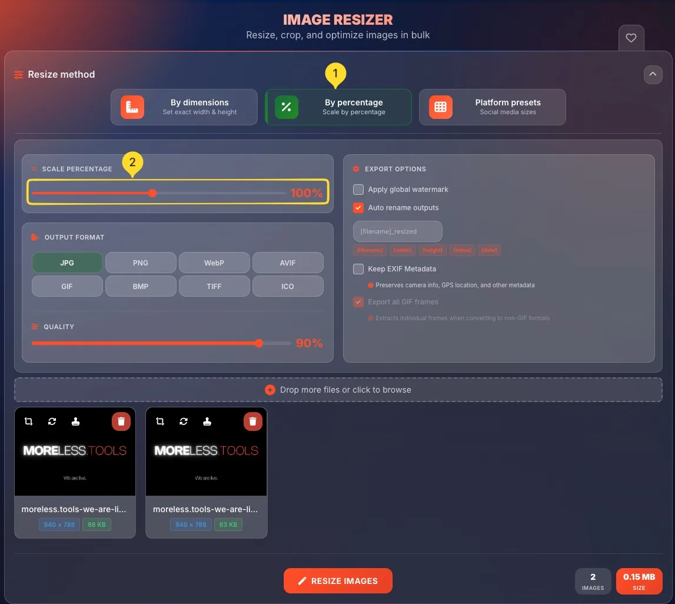Click the heart favorite icon

(x=631, y=38)
